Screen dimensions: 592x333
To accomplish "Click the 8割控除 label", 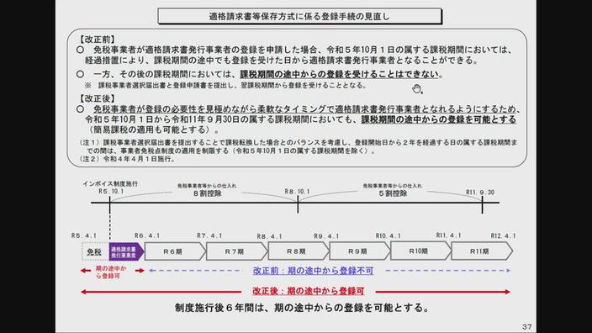I will (207, 193).
